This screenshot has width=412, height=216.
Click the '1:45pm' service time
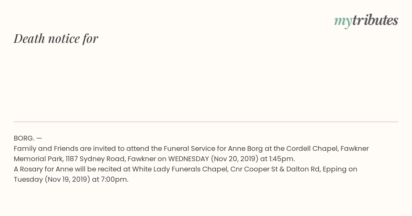point(282,159)
